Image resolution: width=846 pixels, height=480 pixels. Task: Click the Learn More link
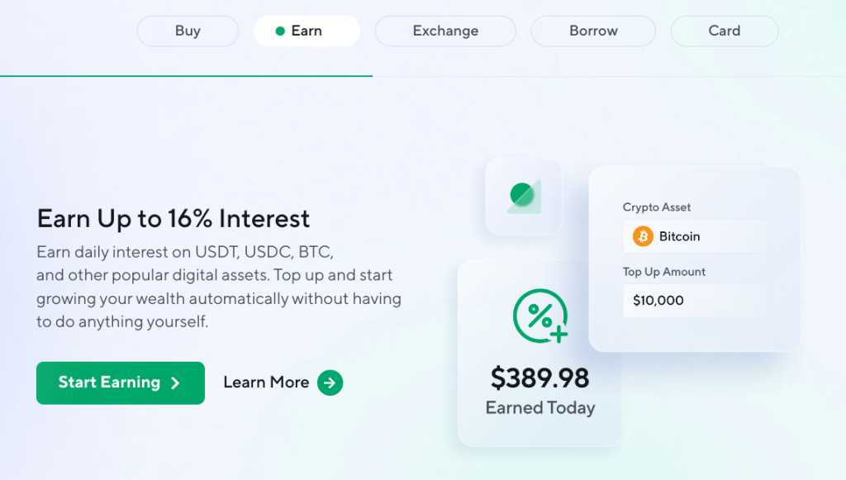(x=267, y=383)
